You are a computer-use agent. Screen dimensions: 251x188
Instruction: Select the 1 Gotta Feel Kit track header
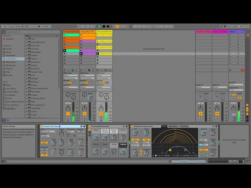pos(71,32)
